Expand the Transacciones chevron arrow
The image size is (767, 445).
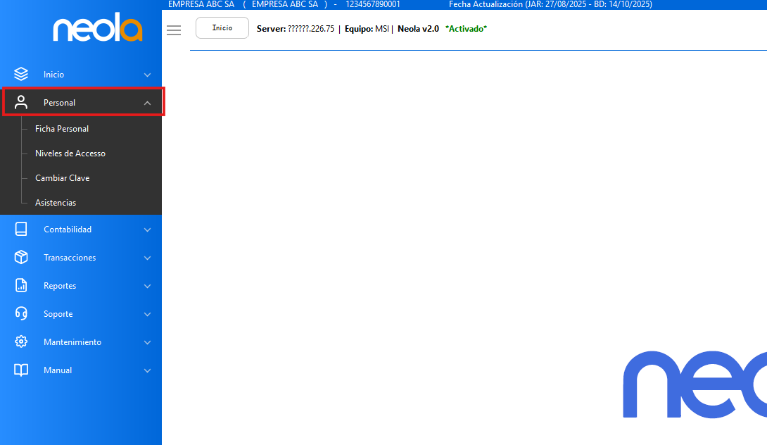[147, 258]
